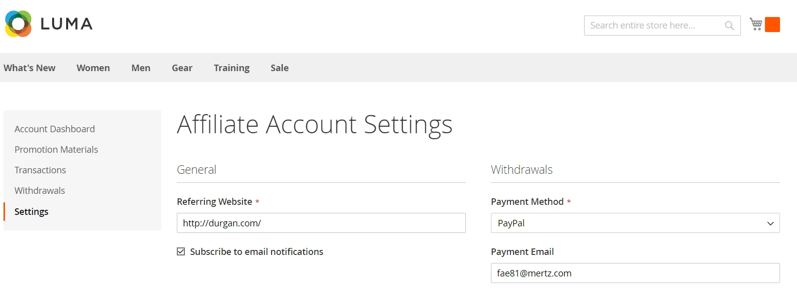The width and height of the screenshot is (797, 289).
Task: Click the Luma store logo
Action: coord(49,23)
